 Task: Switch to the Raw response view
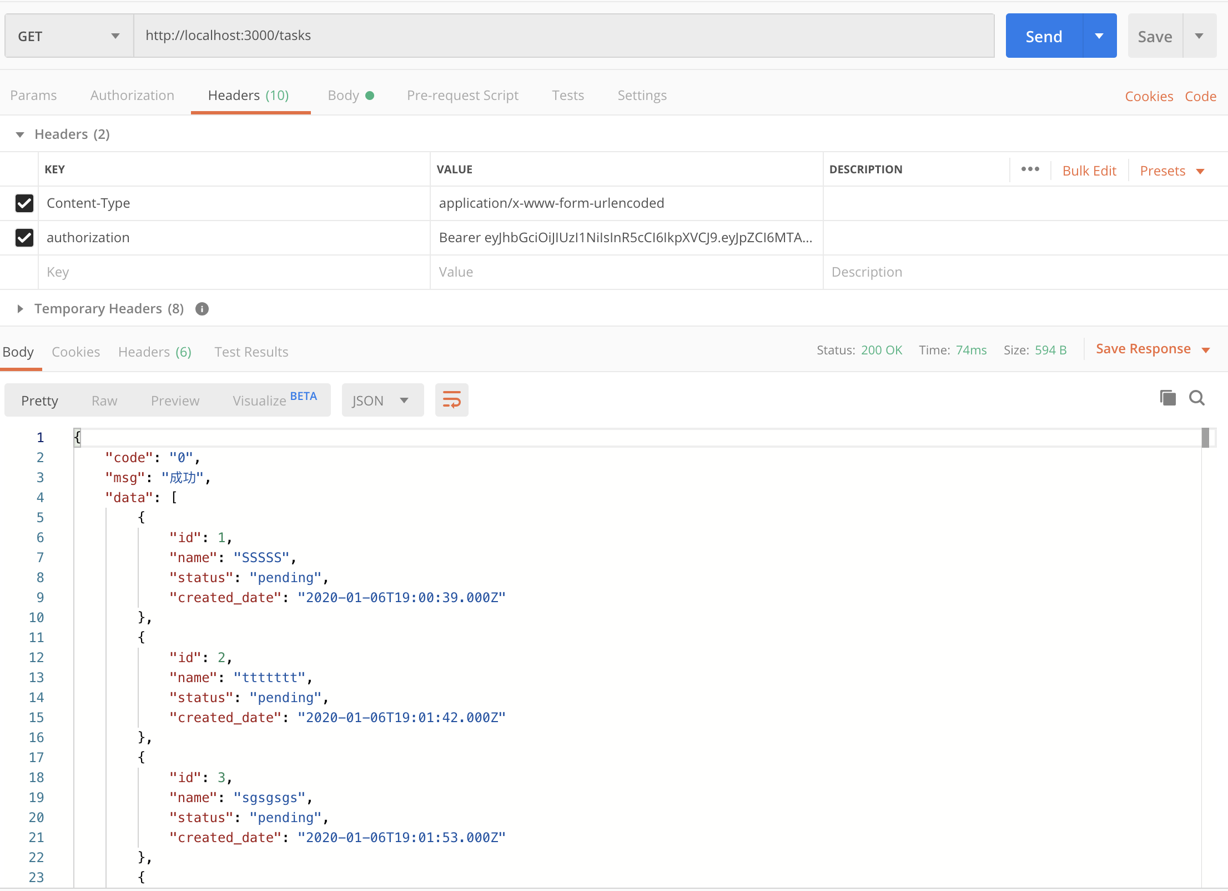click(104, 401)
